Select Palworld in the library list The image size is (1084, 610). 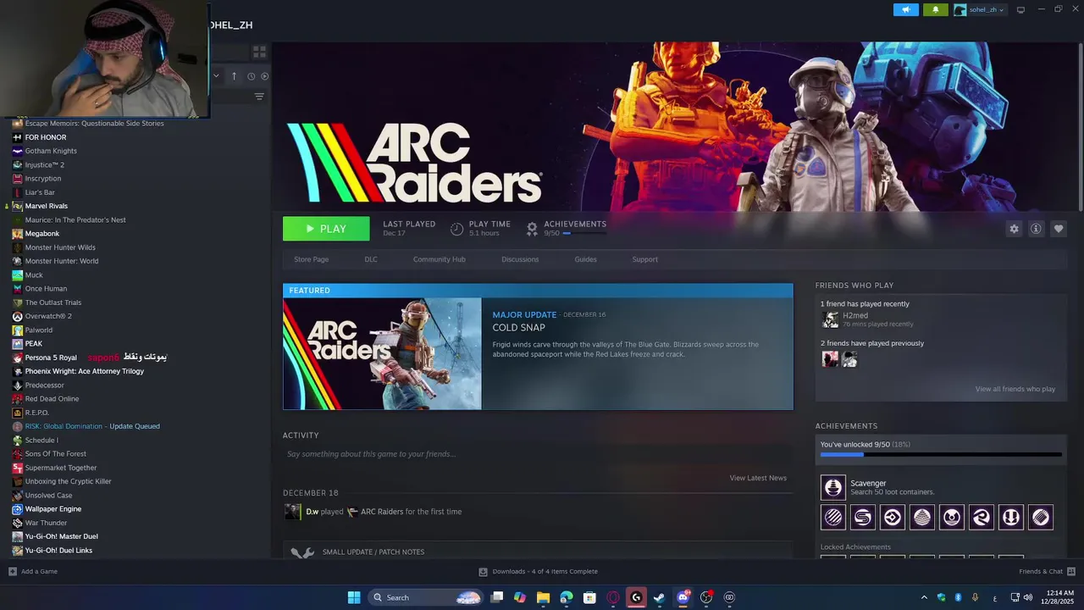coord(39,330)
